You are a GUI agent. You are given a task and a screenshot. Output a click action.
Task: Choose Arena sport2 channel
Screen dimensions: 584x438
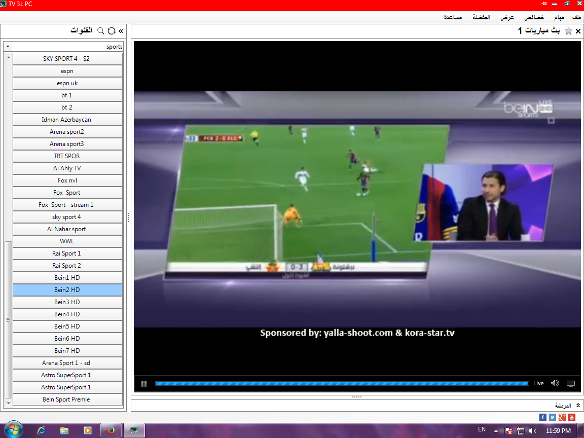tap(67, 131)
